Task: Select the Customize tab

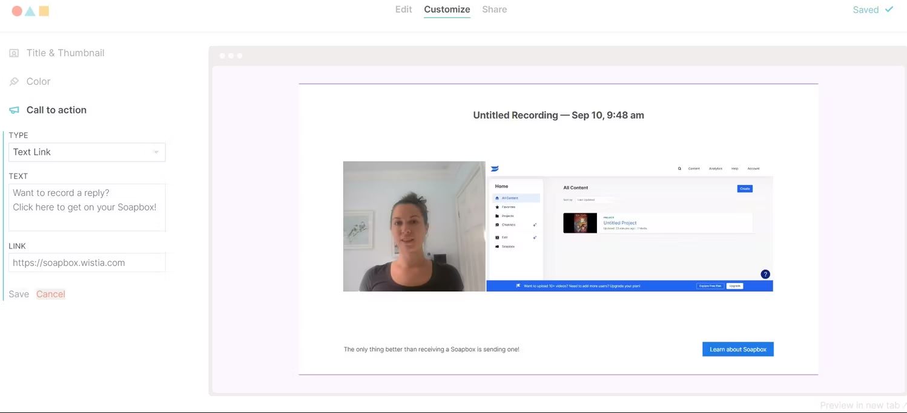Action: click(x=447, y=9)
